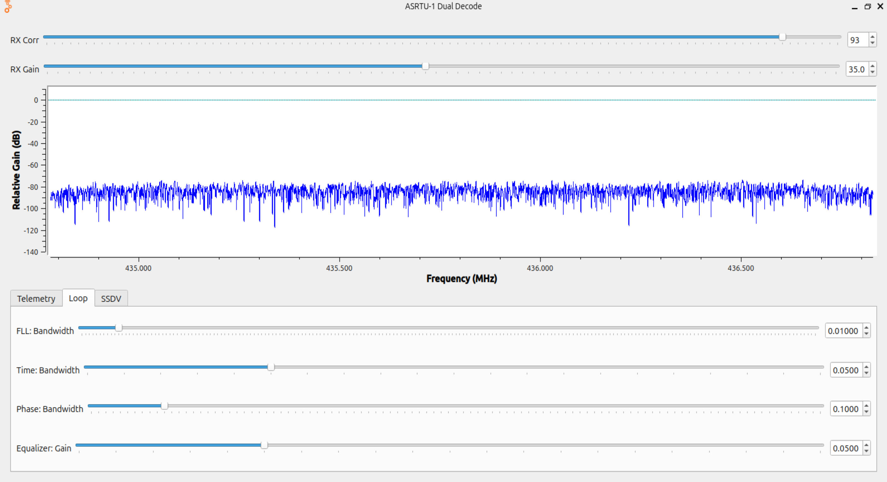Decrease RX Corr value with down arrow
This screenshot has width=887, height=482.
pyautogui.click(x=872, y=43)
